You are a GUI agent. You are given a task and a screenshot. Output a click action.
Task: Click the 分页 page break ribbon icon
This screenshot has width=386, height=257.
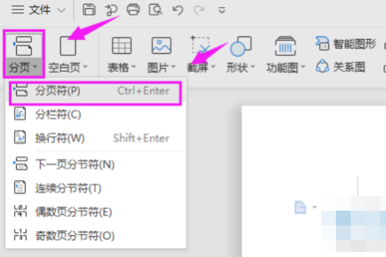23,46
